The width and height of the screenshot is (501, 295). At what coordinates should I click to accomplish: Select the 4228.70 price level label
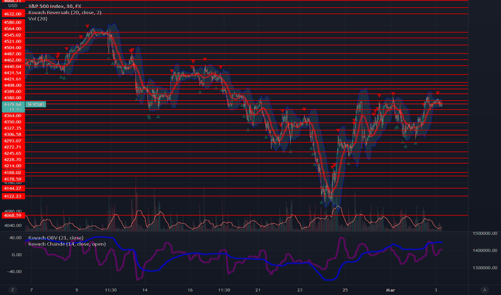[13, 159]
